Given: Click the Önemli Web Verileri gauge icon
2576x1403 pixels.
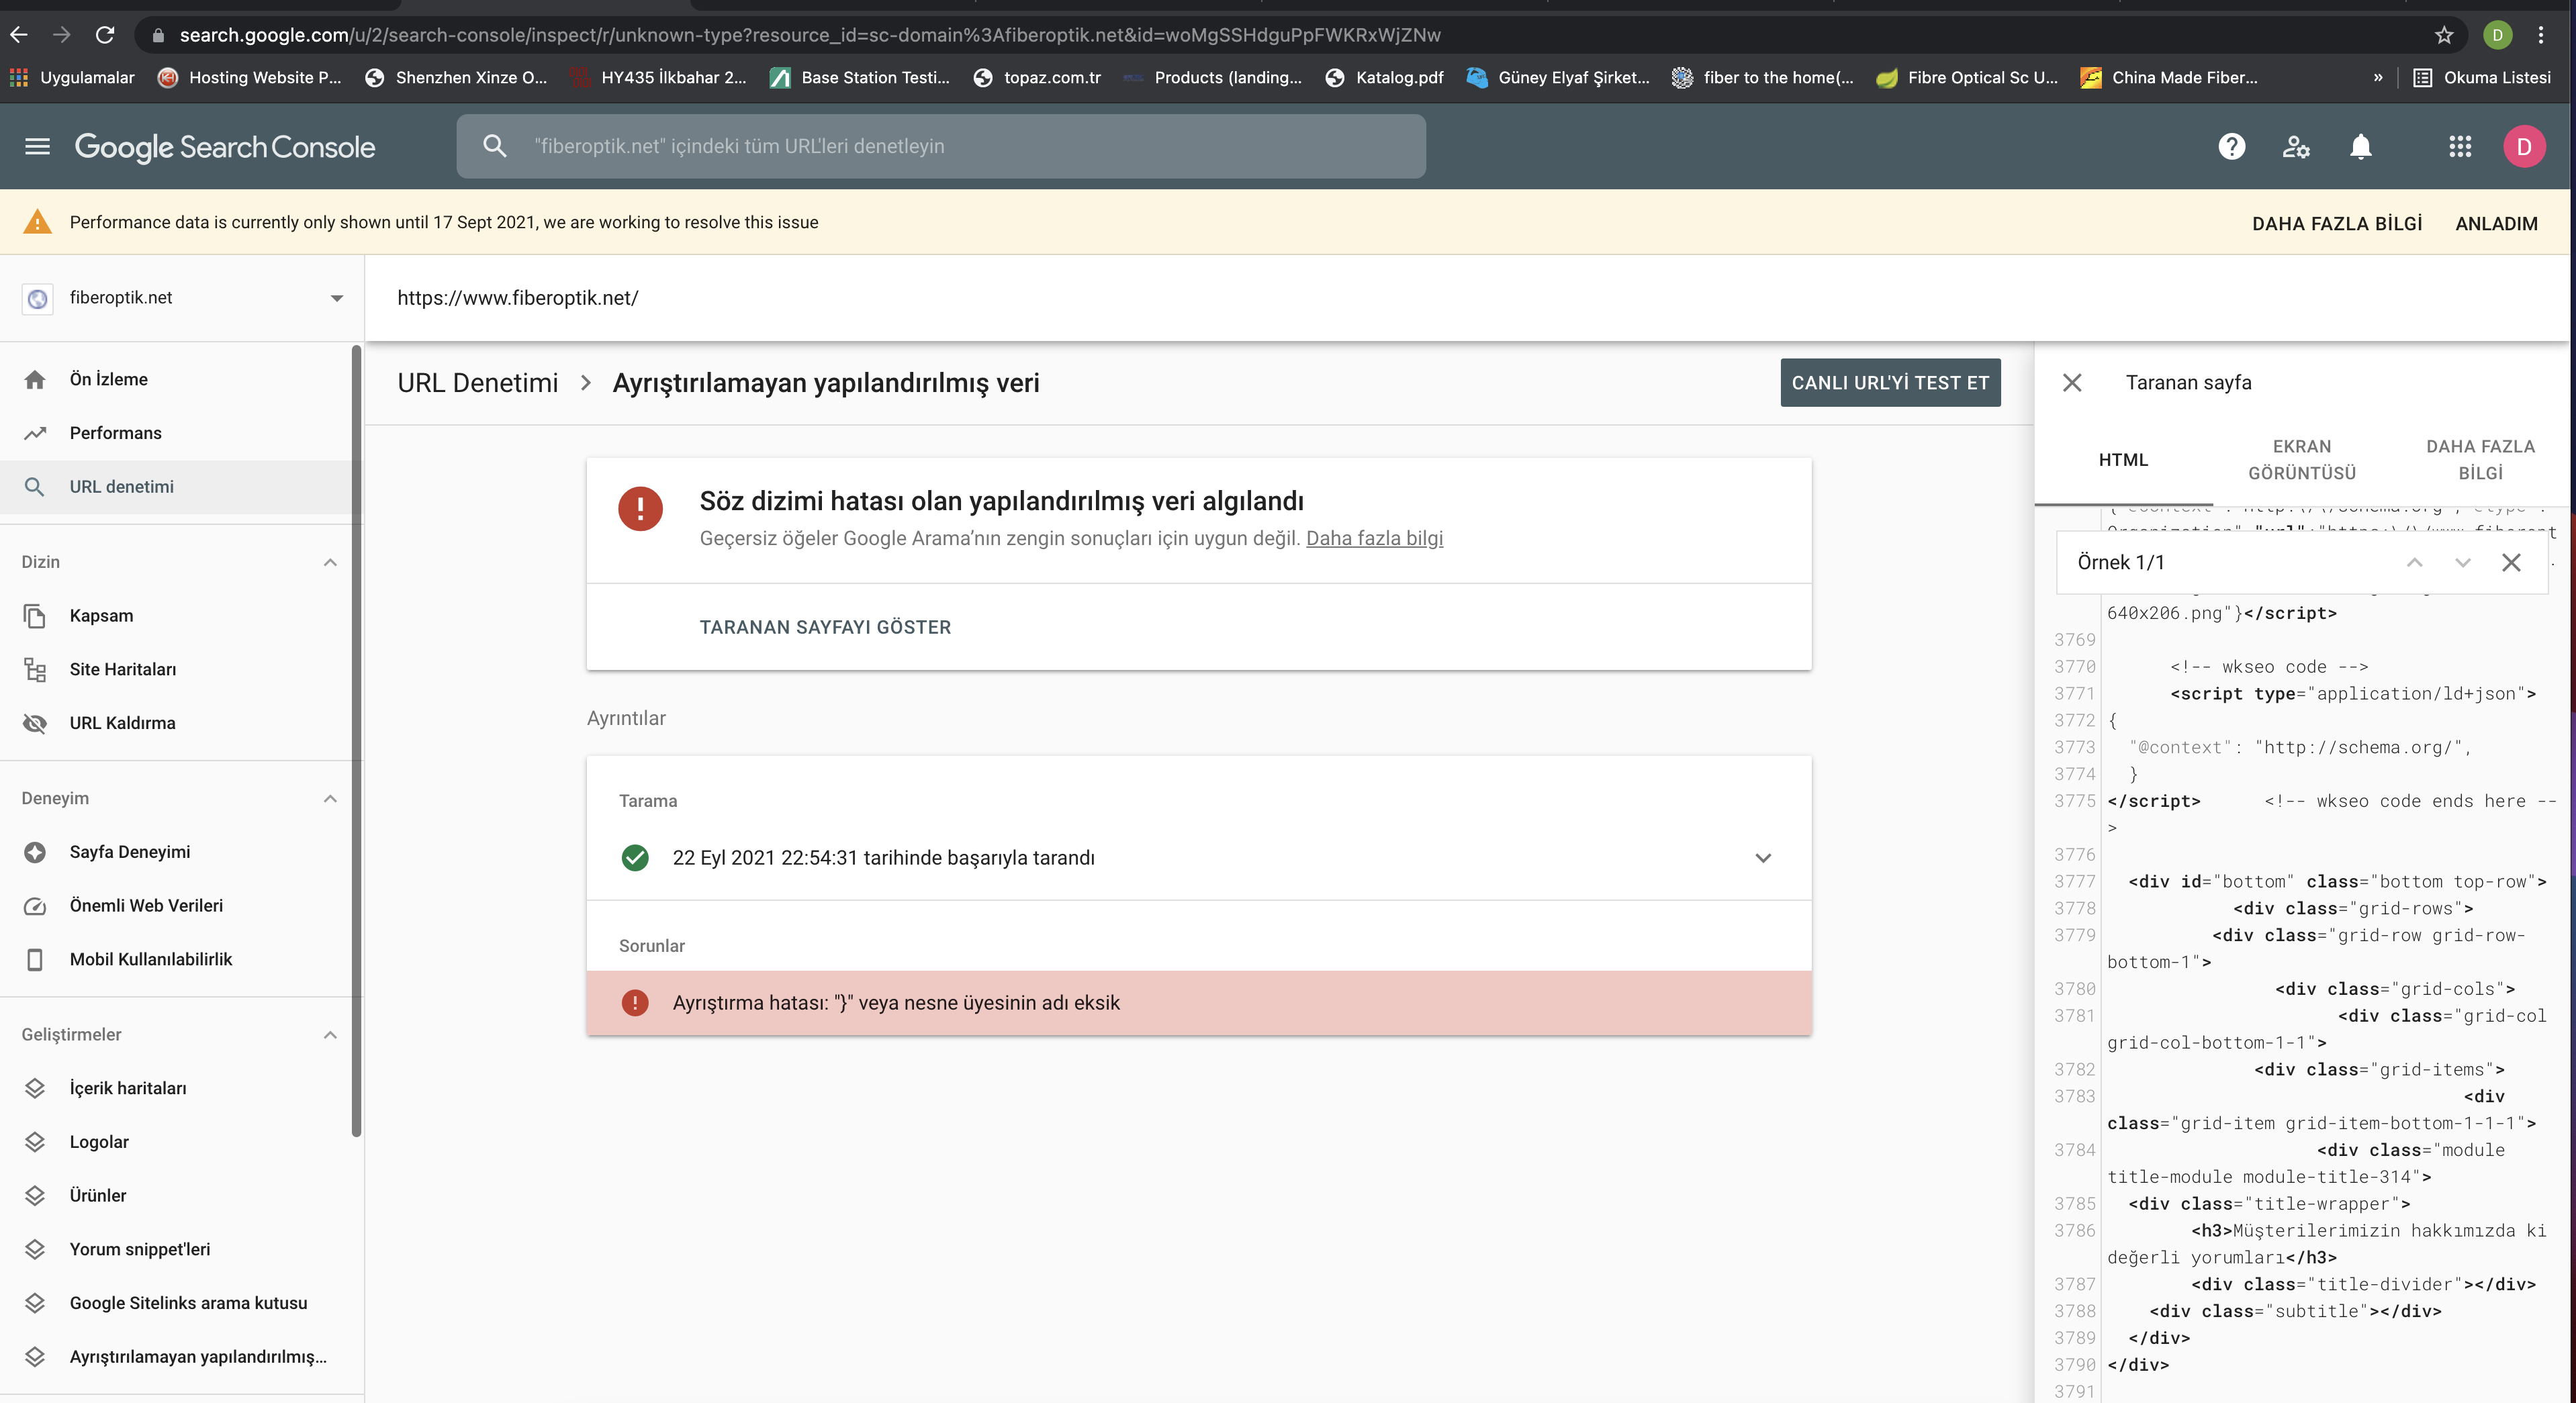Looking at the screenshot, I should click(x=35, y=906).
